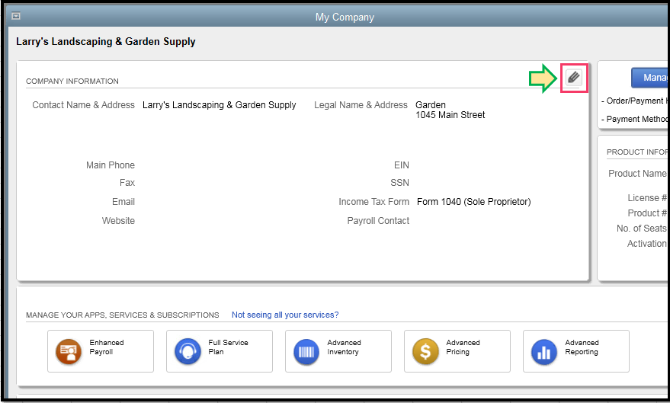The height and width of the screenshot is (403, 670).
Task: Click the Contact Name & Address label
Action: [83, 105]
